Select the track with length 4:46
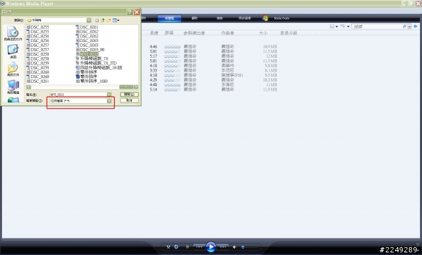 coord(154,47)
